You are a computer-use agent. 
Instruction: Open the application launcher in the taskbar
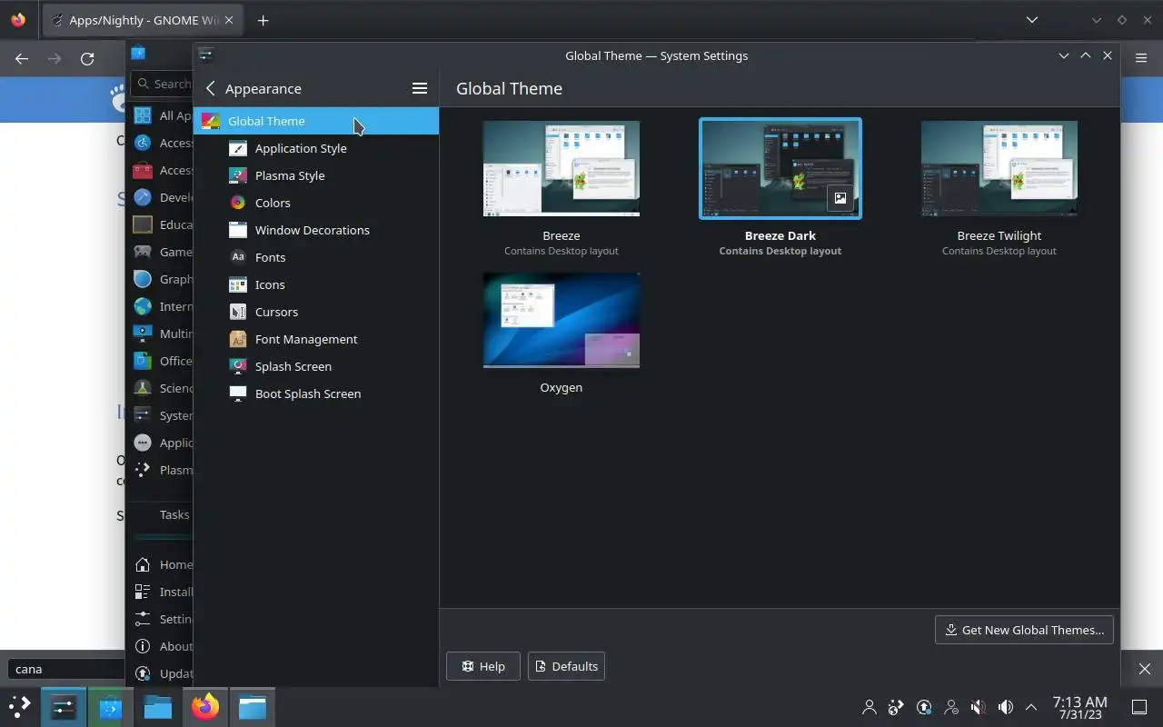(20, 706)
